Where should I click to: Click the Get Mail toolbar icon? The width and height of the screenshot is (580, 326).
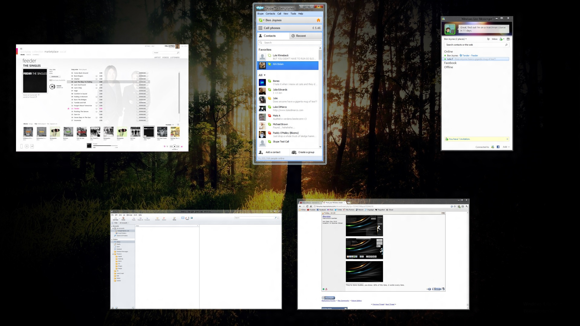coord(115,218)
